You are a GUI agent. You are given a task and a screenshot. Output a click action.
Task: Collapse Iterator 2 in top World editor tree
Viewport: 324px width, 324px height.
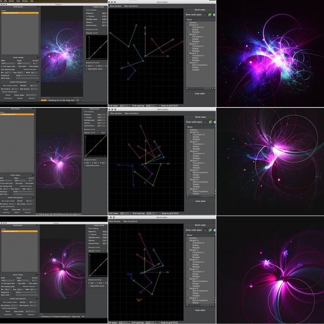tap(188, 44)
